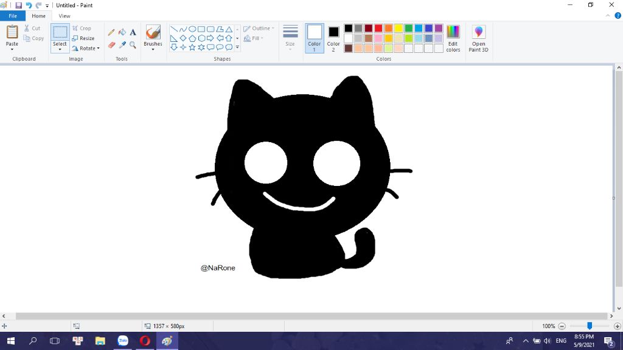
Task: Click the Copy button
Action: [33, 38]
